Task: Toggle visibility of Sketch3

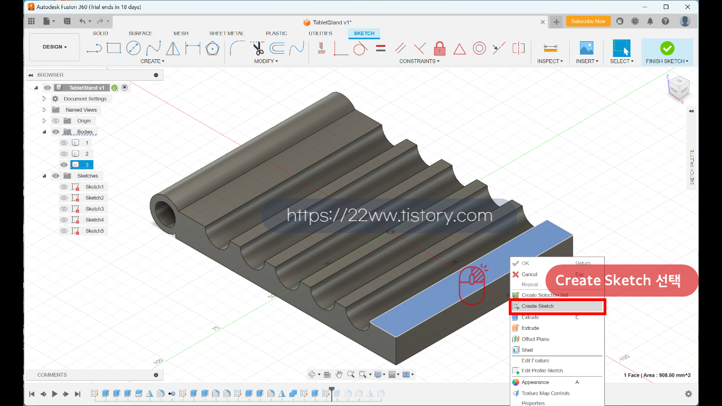Action: 64,209
